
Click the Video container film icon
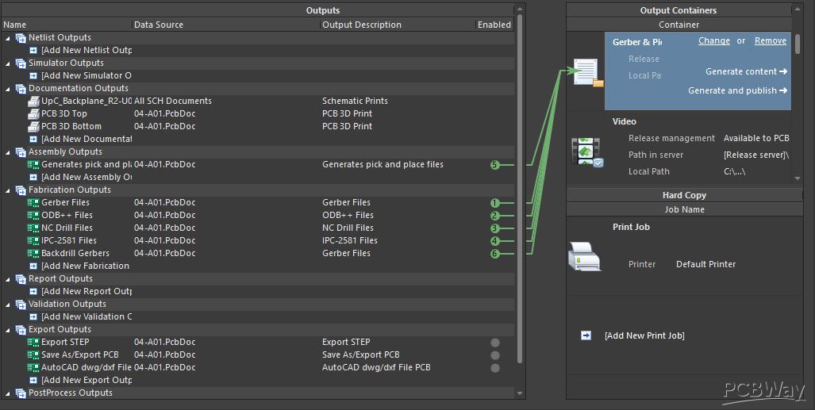pyautogui.click(x=586, y=151)
